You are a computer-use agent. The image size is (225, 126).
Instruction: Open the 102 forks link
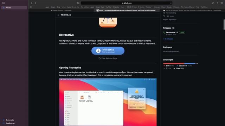(170, 16)
